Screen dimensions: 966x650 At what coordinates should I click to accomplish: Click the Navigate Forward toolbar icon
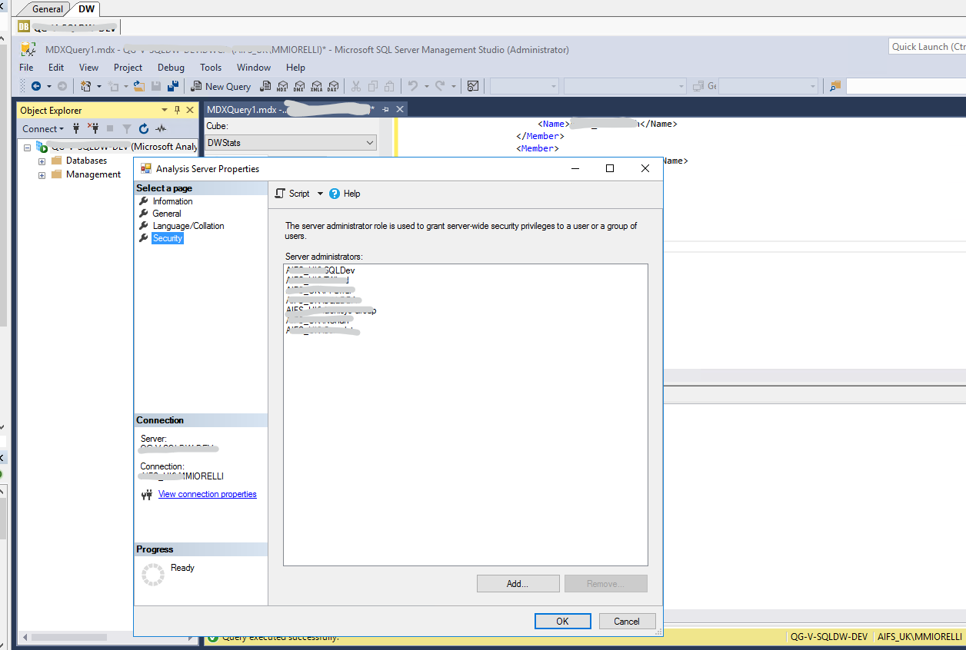[62, 86]
